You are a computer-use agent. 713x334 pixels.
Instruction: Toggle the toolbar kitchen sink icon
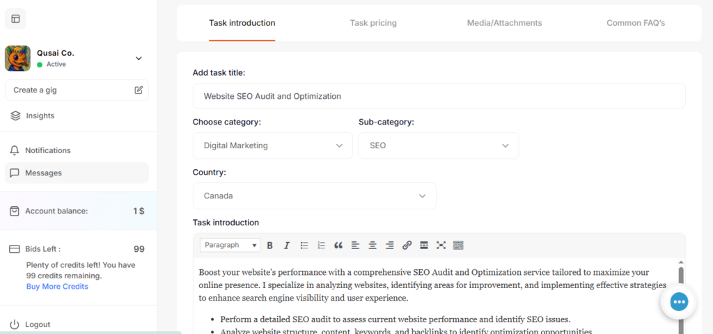click(x=458, y=245)
